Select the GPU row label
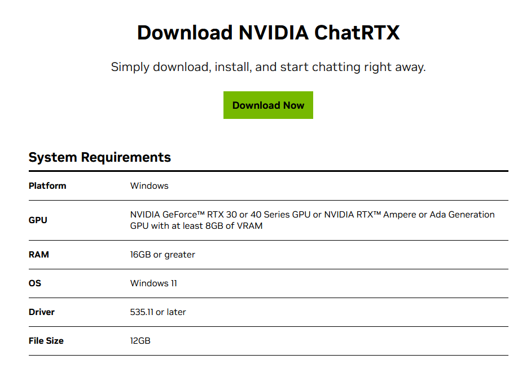 click(x=38, y=220)
